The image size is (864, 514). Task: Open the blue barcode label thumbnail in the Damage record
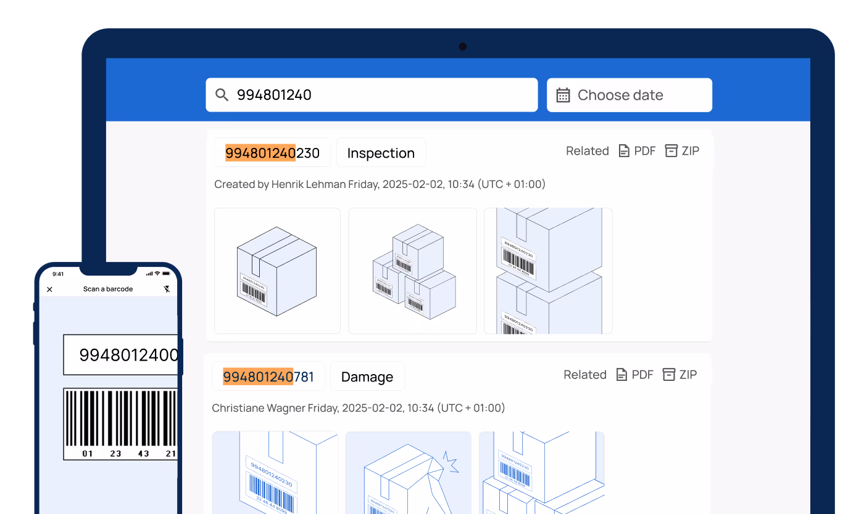pos(275,473)
